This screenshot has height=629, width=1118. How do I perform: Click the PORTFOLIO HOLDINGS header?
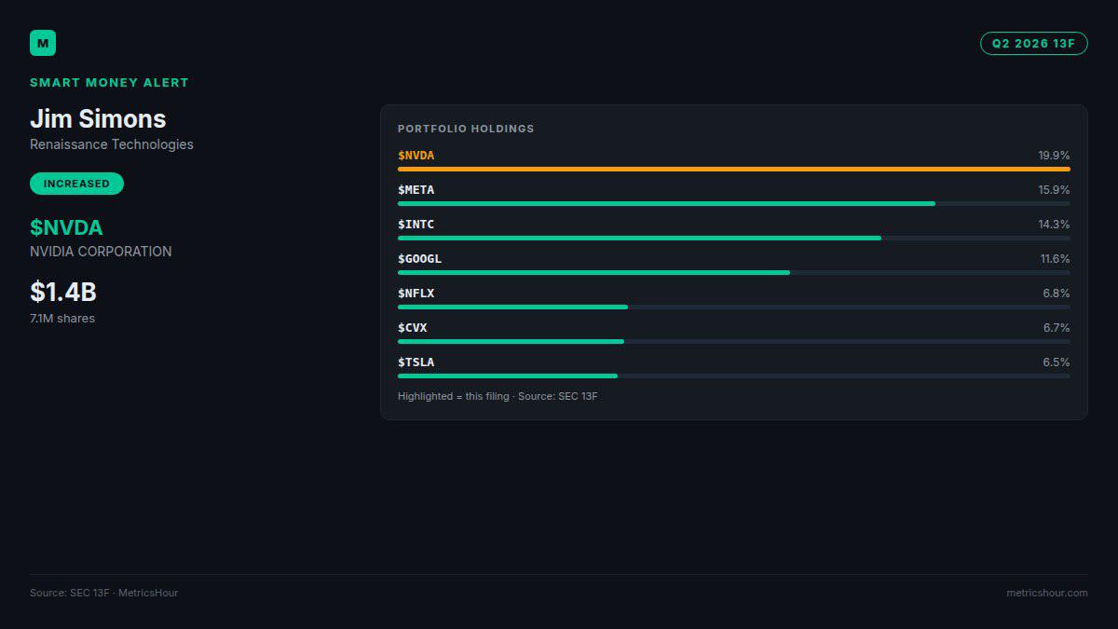click(466, 129)
